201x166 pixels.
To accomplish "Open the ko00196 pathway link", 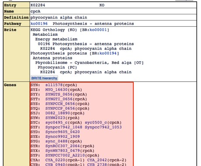I will (x=39, y=24).
